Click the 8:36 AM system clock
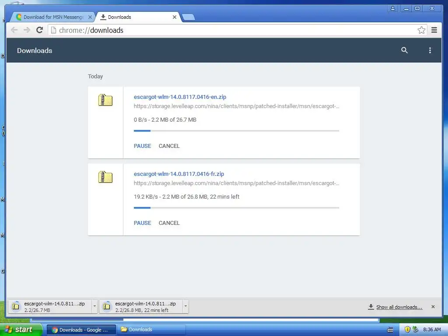This screenshot has height=336, width=448. 432,330
